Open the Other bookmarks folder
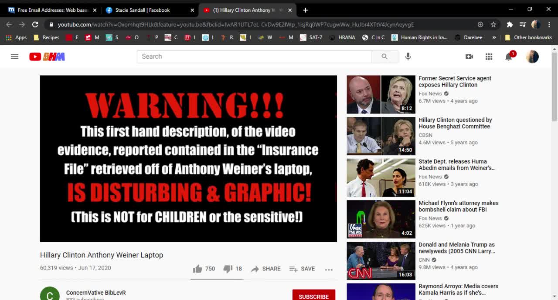The height and width of the screenshot is (300, 558). (x=528, y=37)
